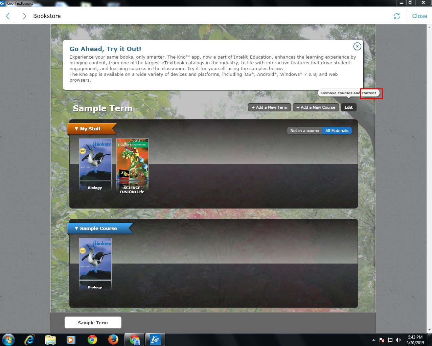This screenshot has width=432, height=346.
Task: Dismiss the 'Go Ahead, Try it Out!' banner
Action: coord(357,46)
